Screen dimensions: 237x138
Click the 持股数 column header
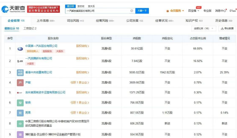tap(137, 38)
